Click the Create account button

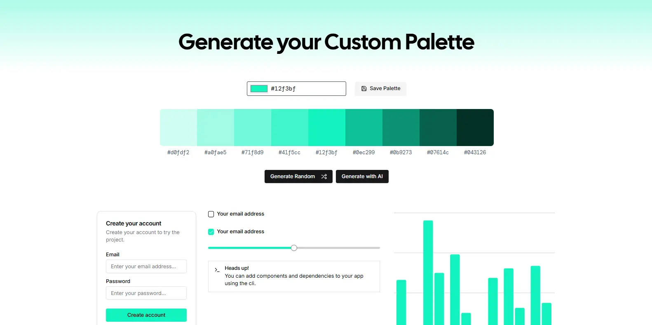click(x=146, y=315)
